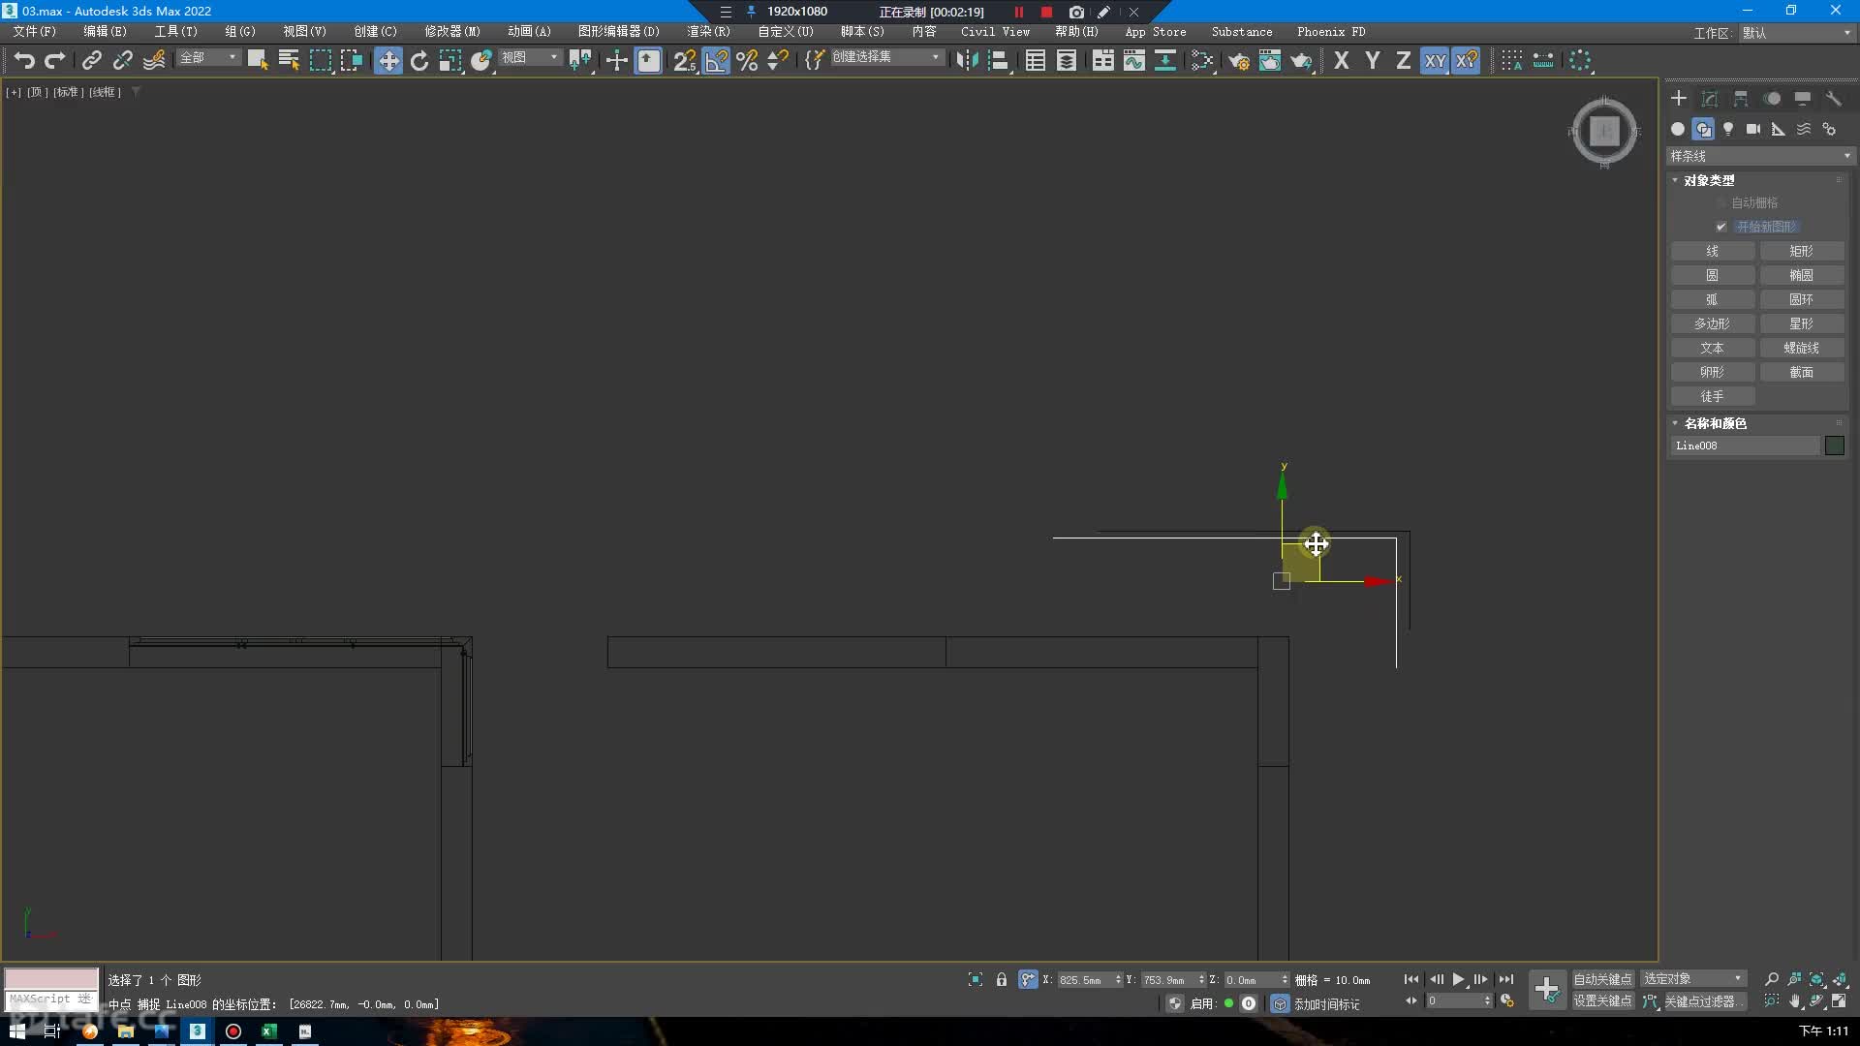Click the X coordinate input field
1860x1046 pixels.
pos(1084,980)
